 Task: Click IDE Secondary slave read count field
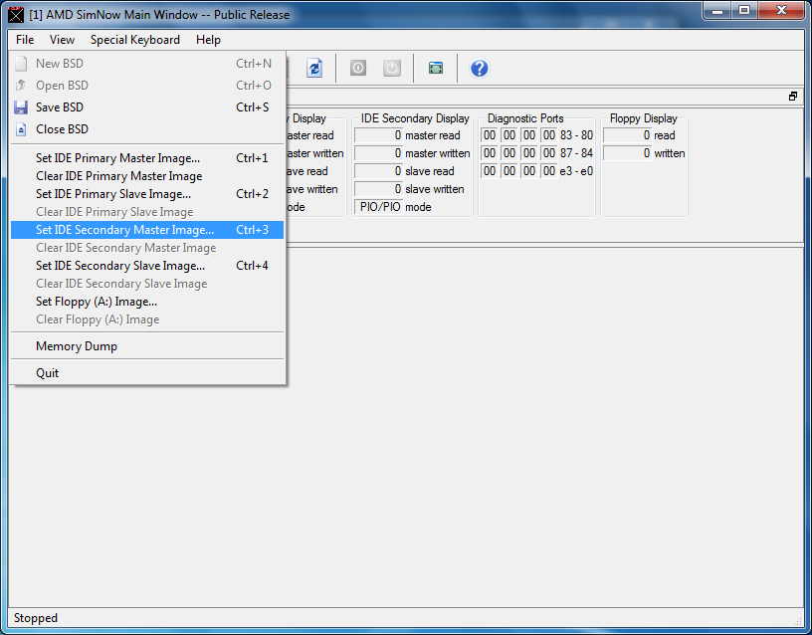[x=378, y=171]
